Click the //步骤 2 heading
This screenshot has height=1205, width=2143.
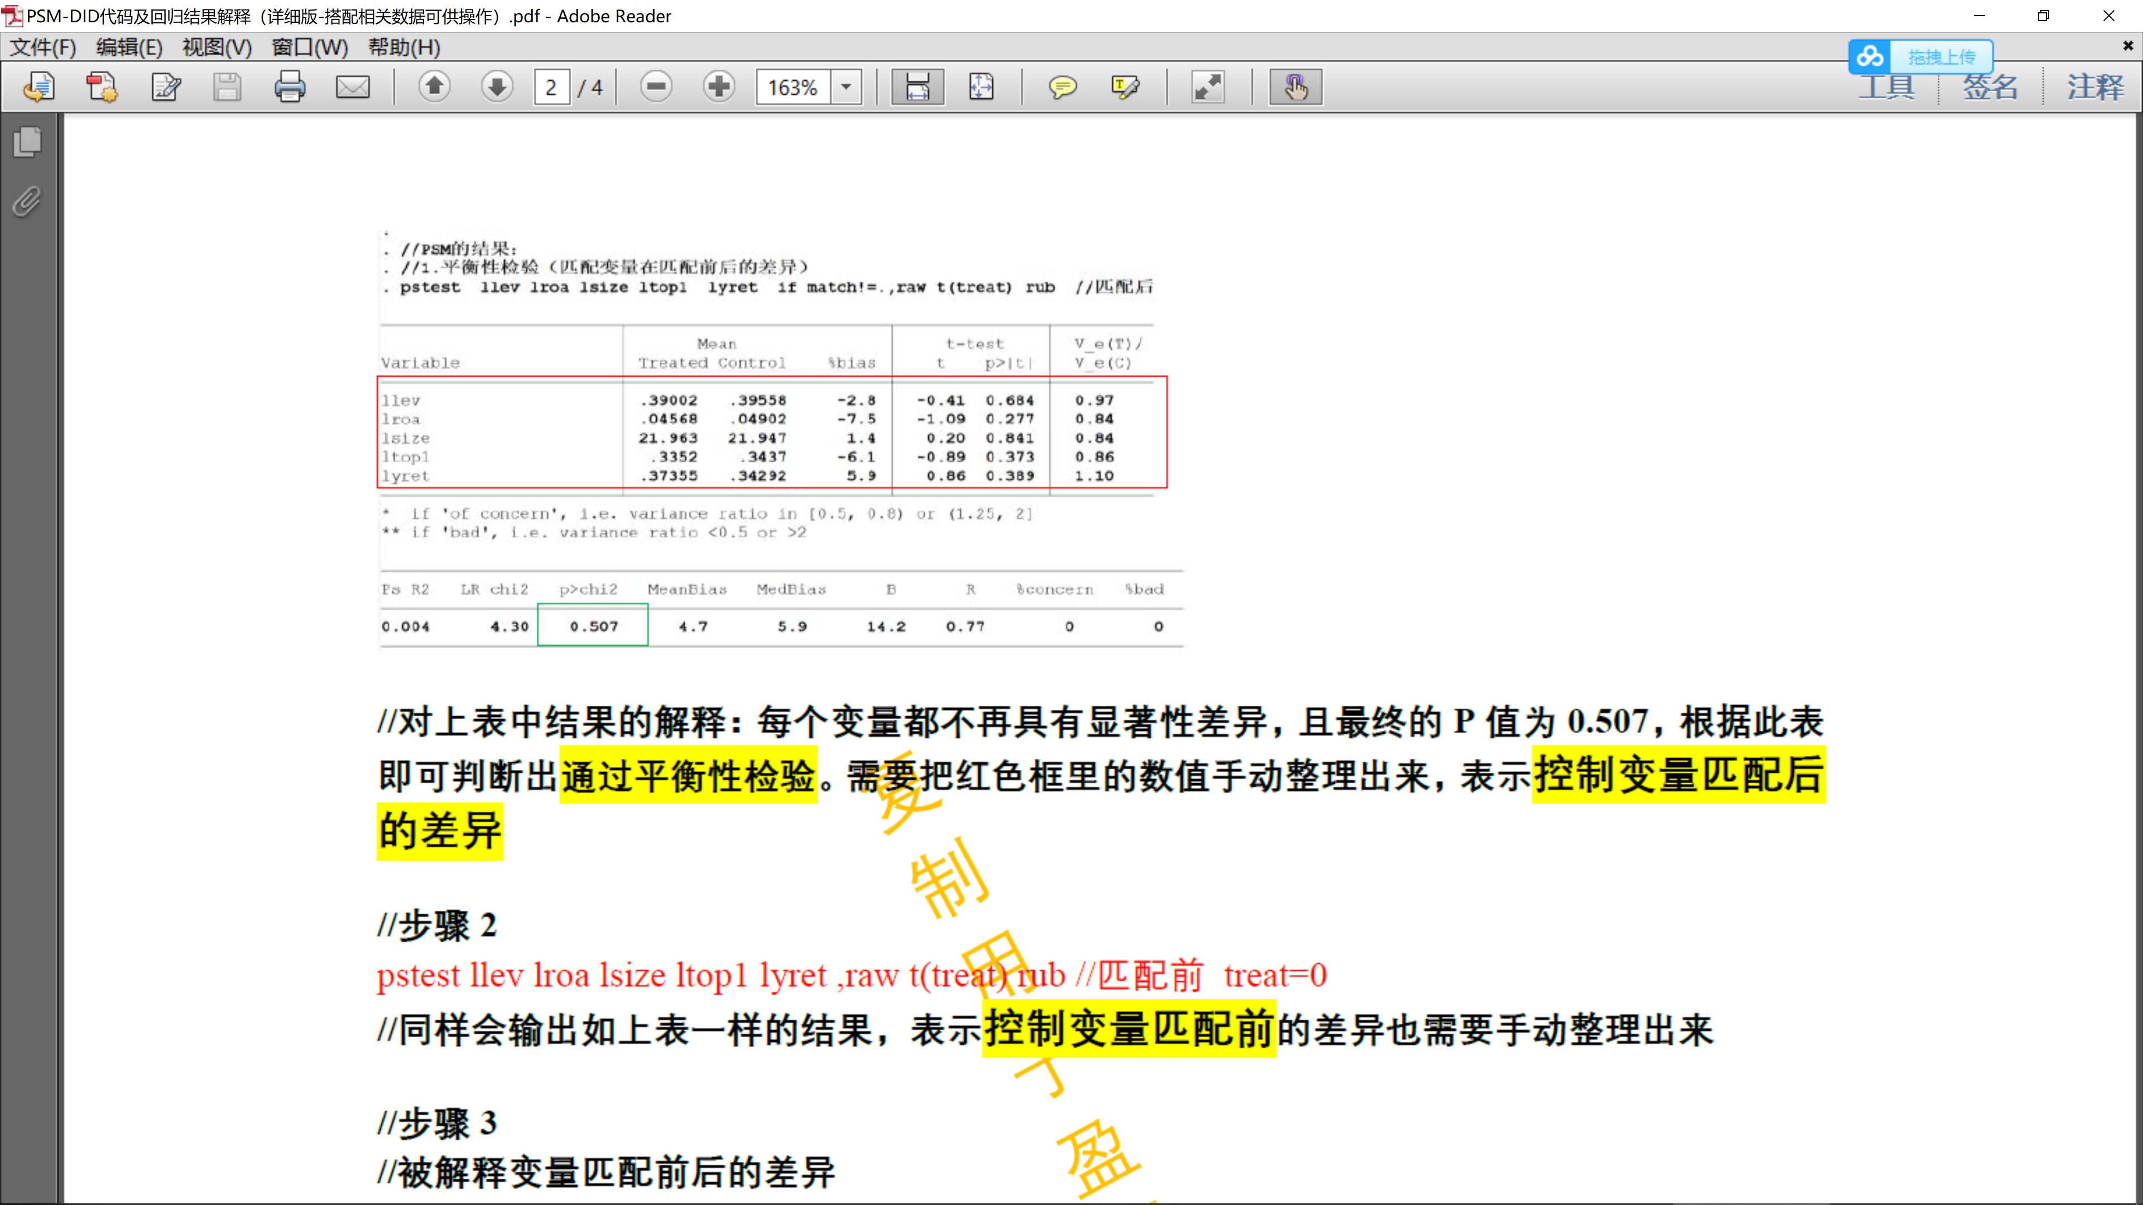point(438,926)
